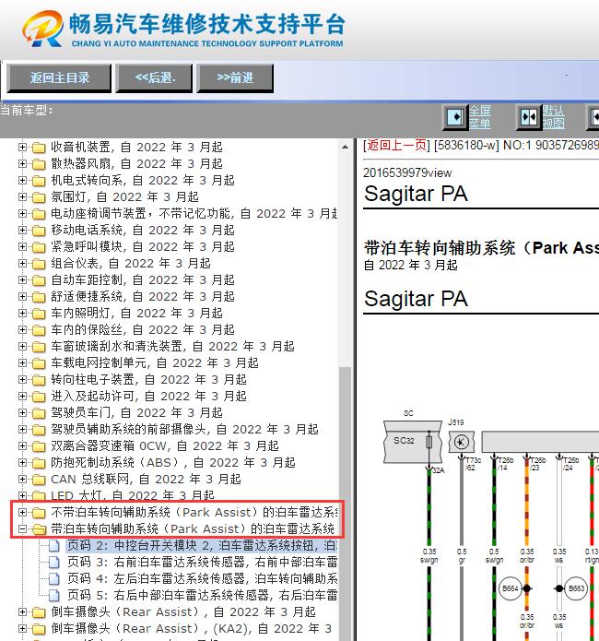Click page icon of 页码 2 entry

click(54, 546)
